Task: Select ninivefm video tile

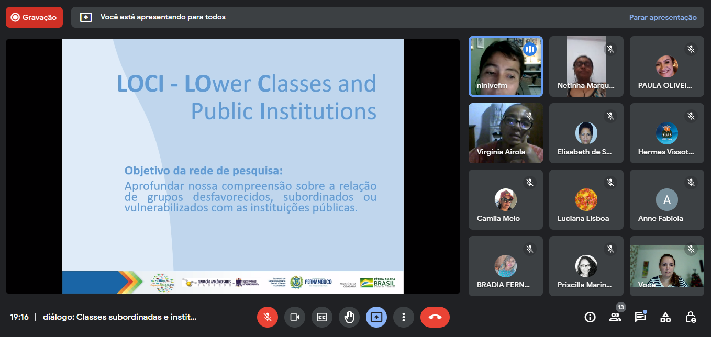Action: tap(505, 66)
